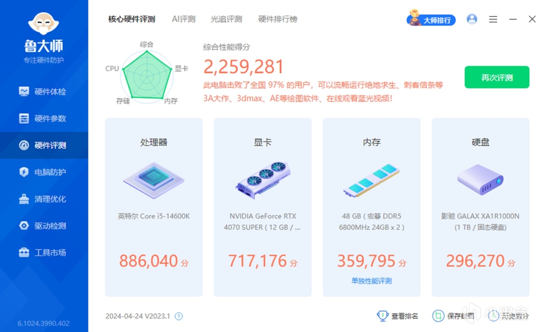Click the CPU label on the radar chart
Screen dimensions: 544x332
click(112, 68)
